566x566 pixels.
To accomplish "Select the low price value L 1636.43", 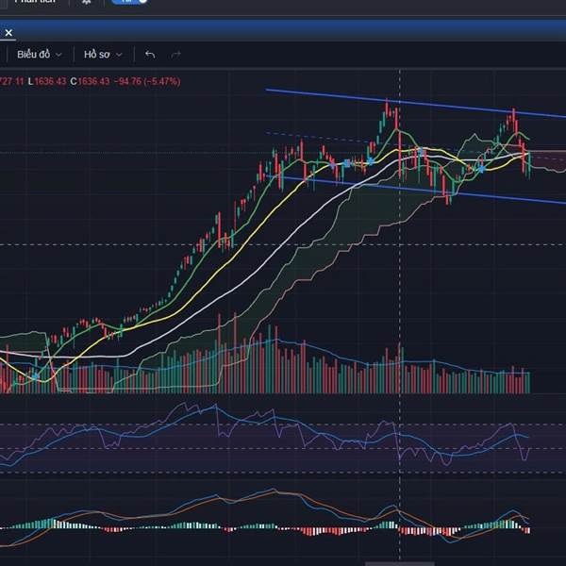I will click(47, 81).
